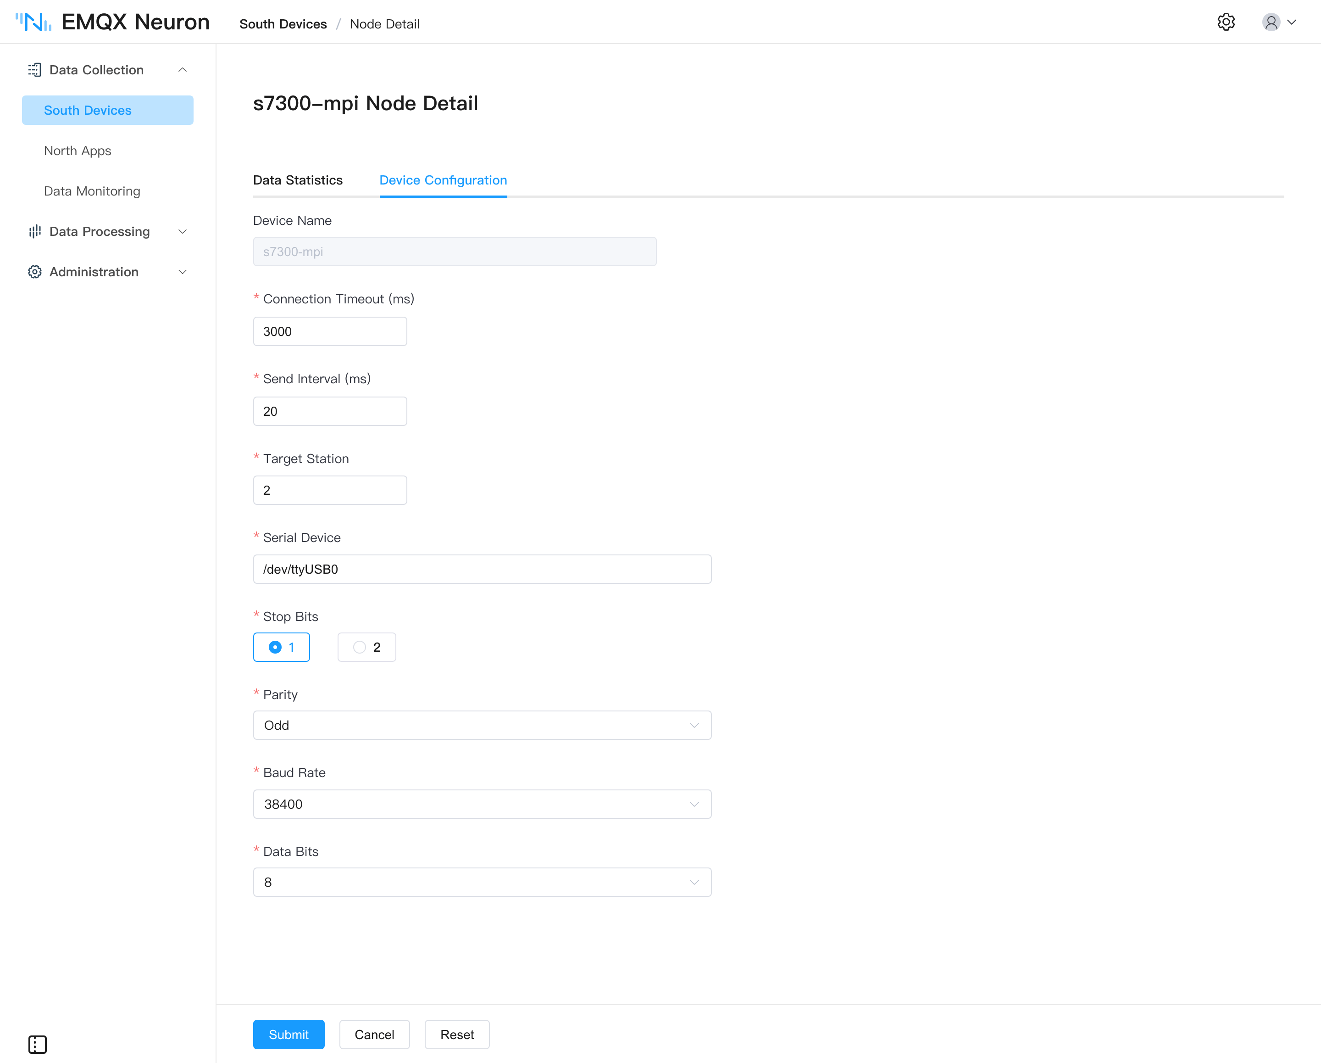The height and width of the screenshot is (1063, 1321).
Task: Open the Parity dropdown
Action: (482, 725)
